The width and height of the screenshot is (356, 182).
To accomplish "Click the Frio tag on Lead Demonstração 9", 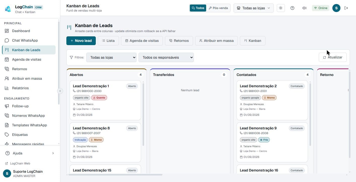I will point(264,140).
